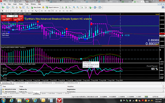Screen dimensions: 165x103
Task: Open the Charts menu
Action: coord(21,4)
